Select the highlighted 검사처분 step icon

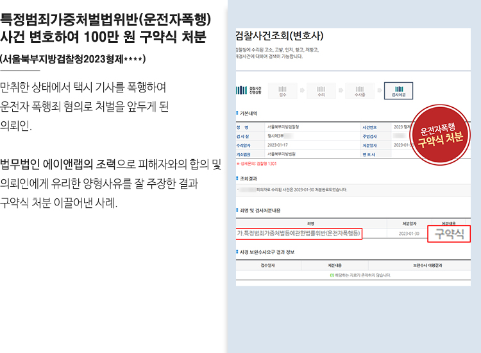[398, 91]
